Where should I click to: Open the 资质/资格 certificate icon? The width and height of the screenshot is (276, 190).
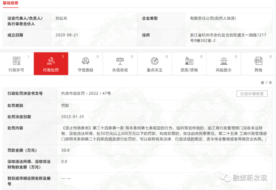[x=189, y=61]
